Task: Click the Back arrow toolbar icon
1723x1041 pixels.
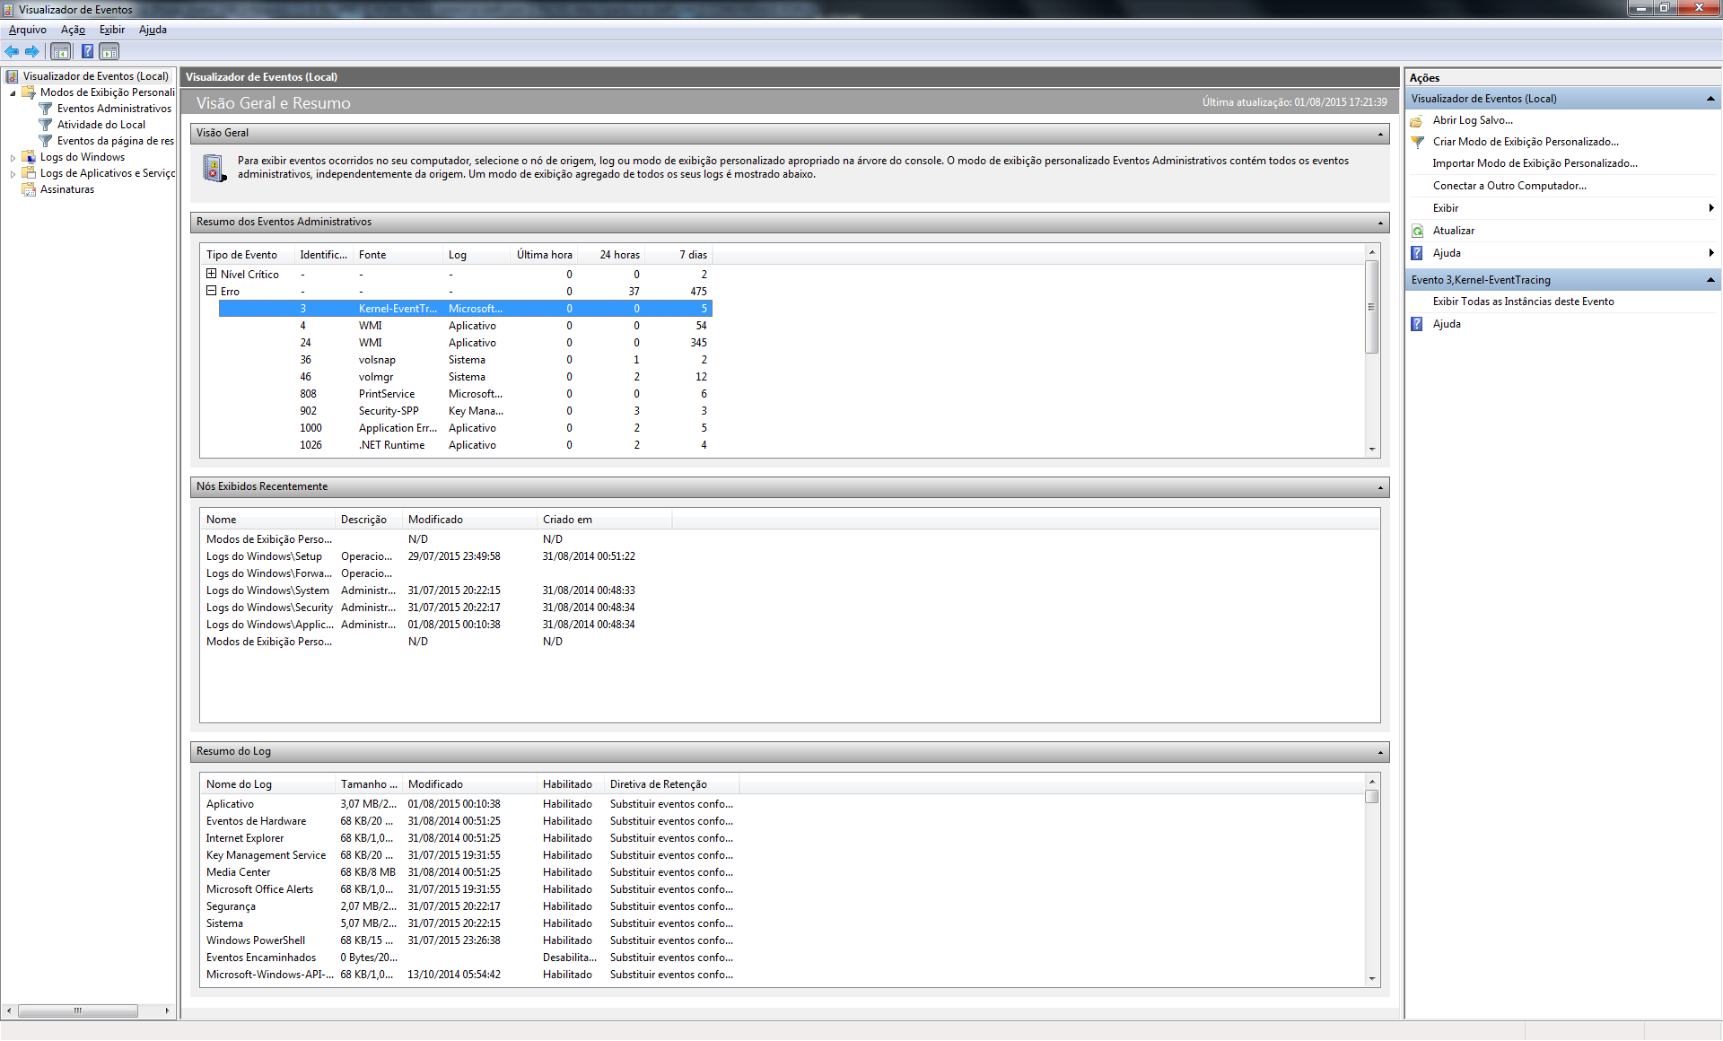Action: coord(12,52)
